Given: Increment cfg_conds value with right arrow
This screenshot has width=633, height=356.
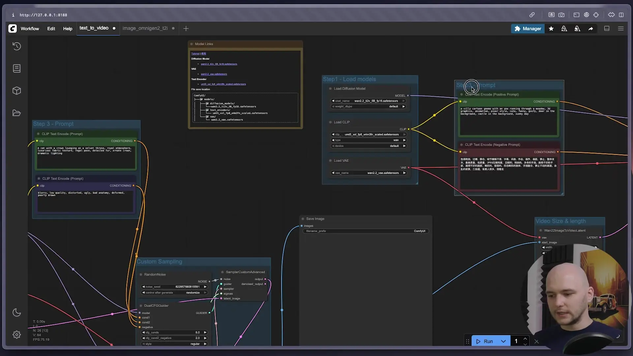Looking at the screenshot, I should click(205, 333).
